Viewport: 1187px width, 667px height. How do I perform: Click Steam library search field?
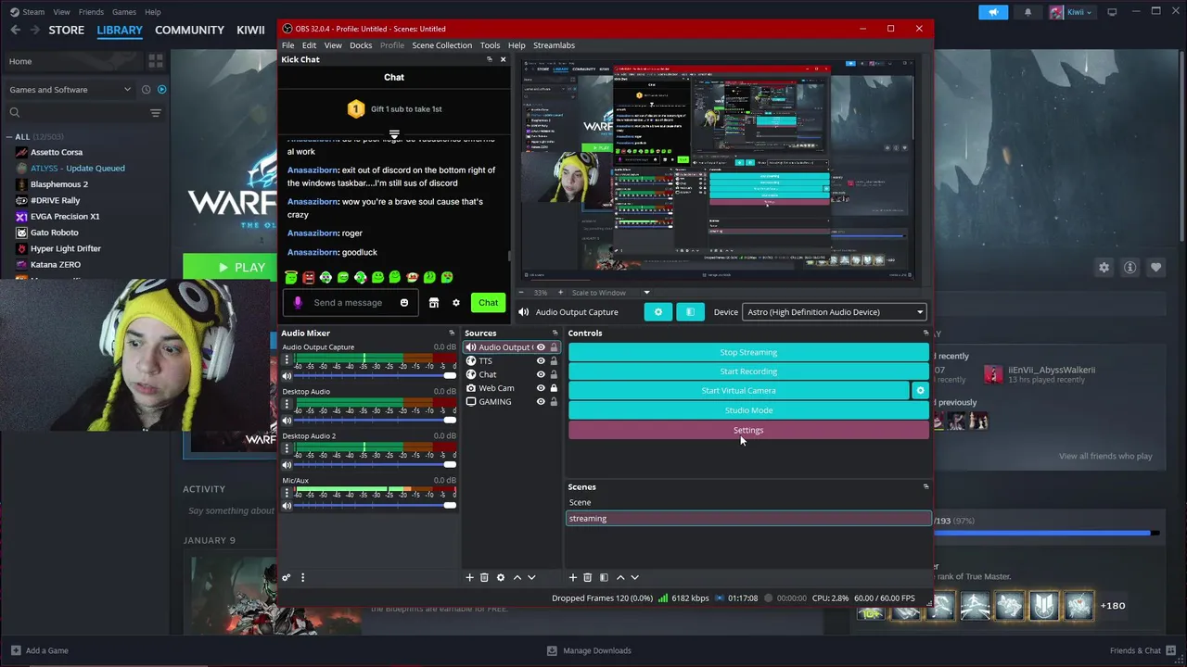74,113
